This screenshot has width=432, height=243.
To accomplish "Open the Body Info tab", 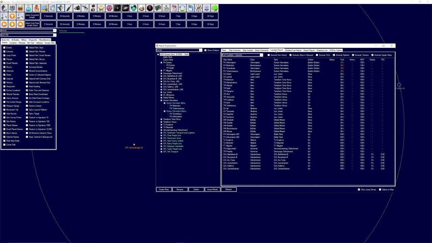I will (x=5, y=40).
